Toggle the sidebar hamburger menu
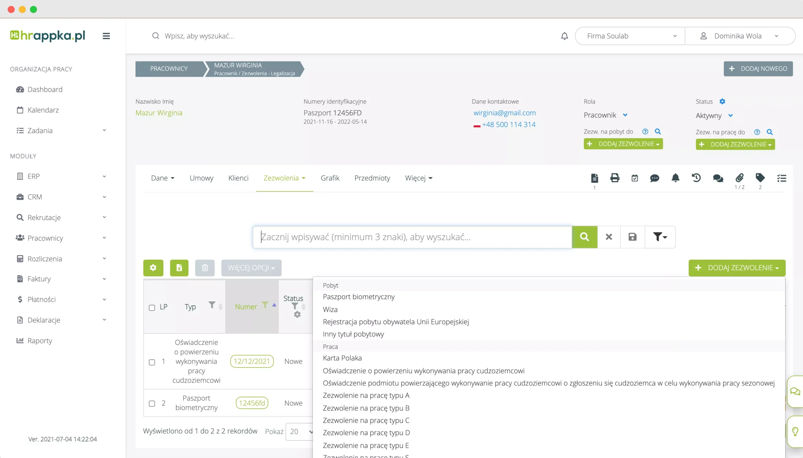This screenshot has height=458, width=803. tap(106, 36)
